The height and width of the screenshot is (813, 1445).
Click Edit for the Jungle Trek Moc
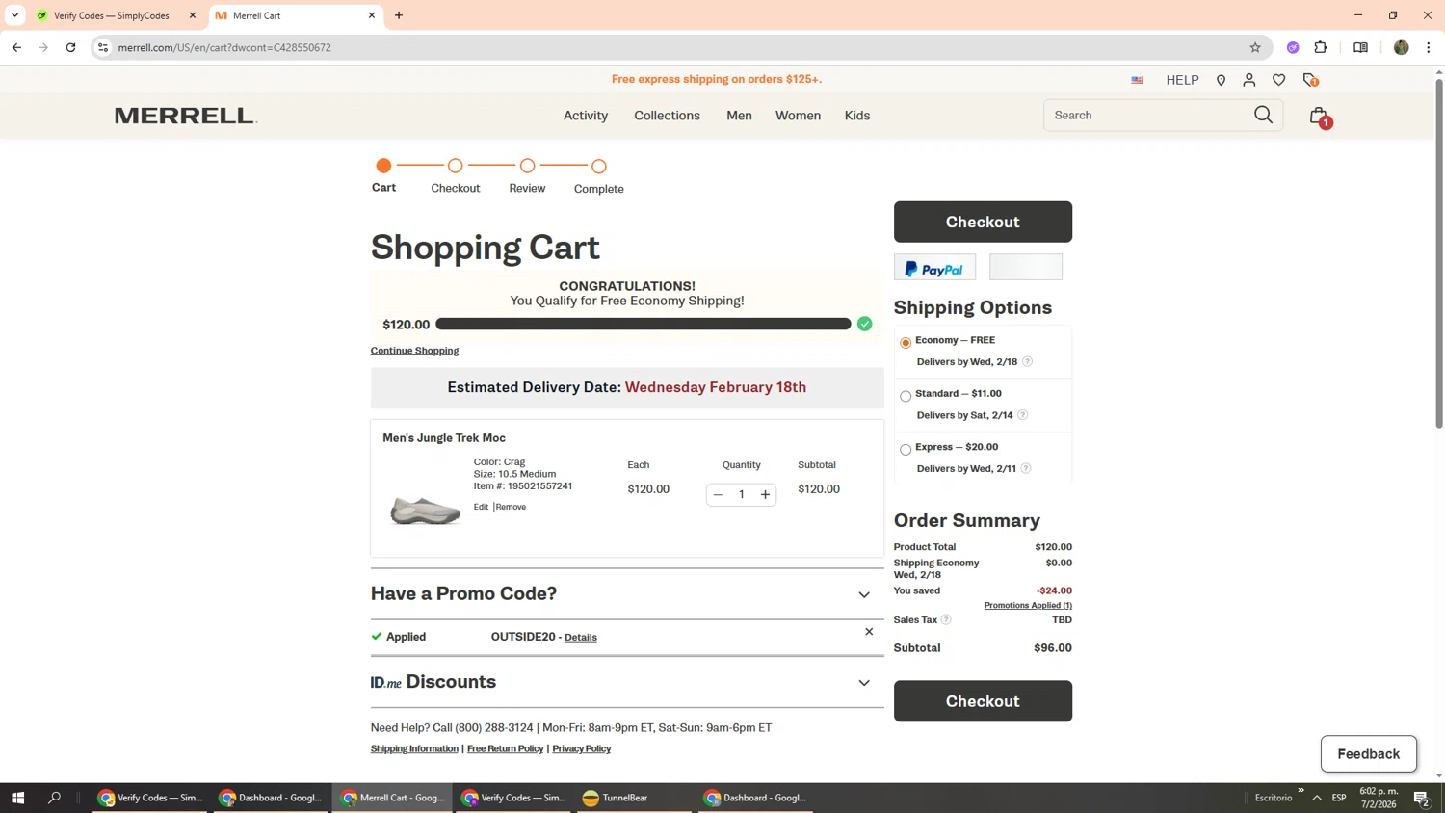pyautogui.click(x=481, y=507)
